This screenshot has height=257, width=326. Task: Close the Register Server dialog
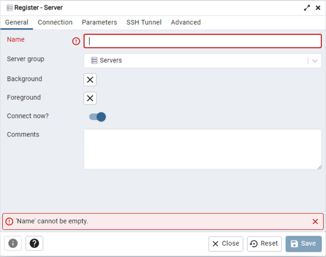point(226,244)
